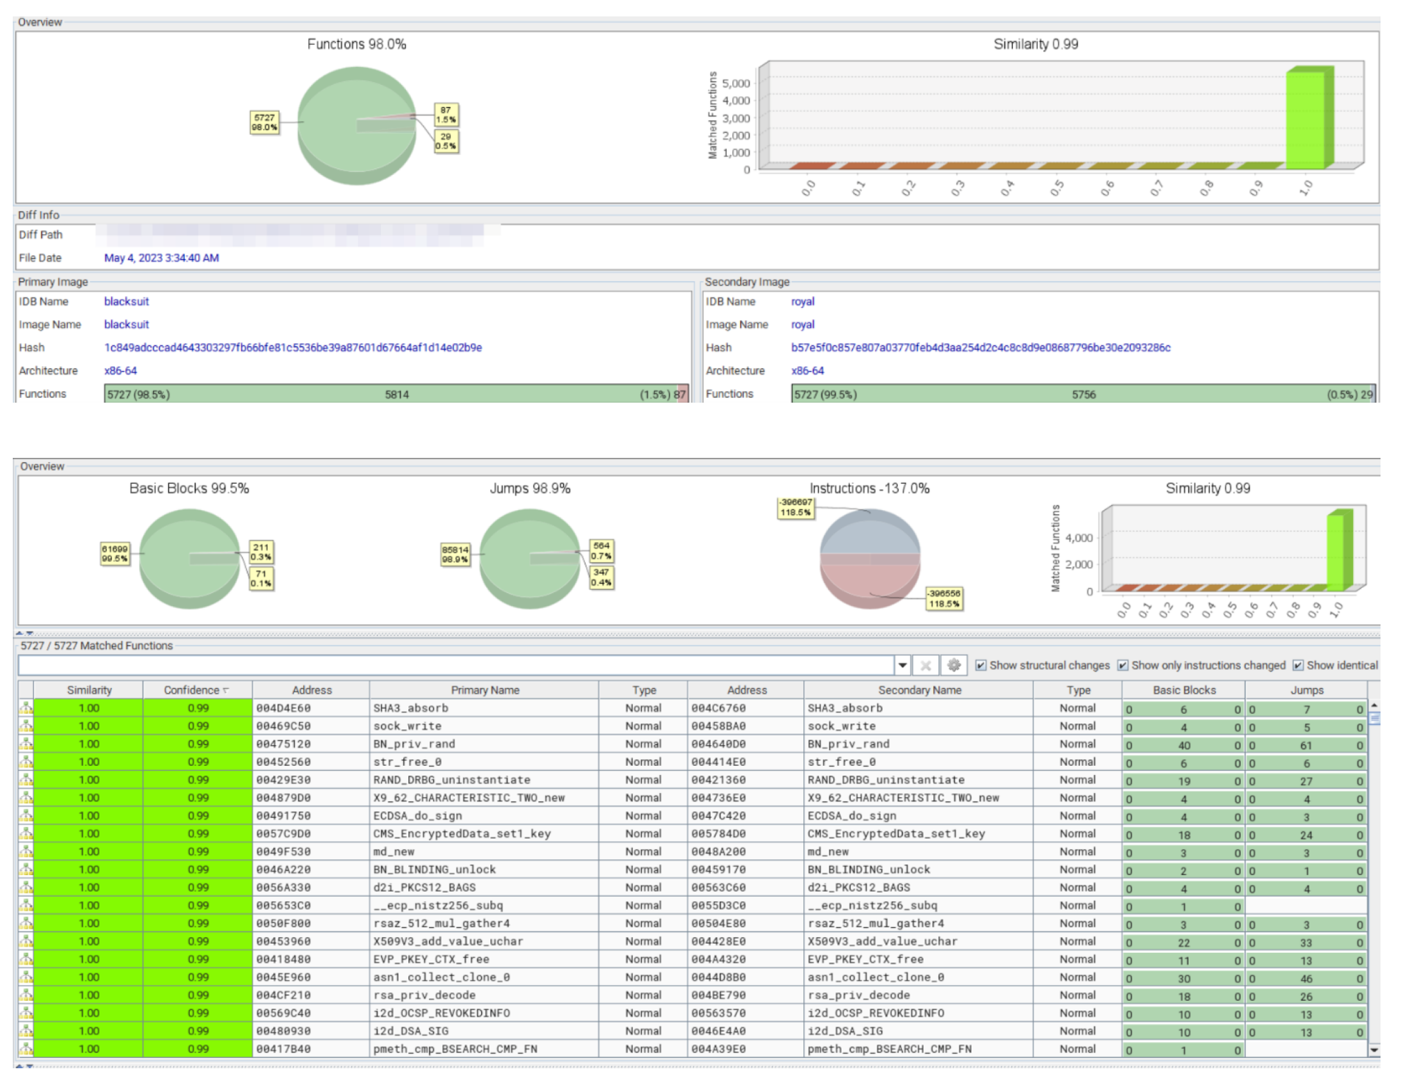Click the primary Functions progress bar
The height and width of the screenshot is (1081, 1403).
(396, 394)
